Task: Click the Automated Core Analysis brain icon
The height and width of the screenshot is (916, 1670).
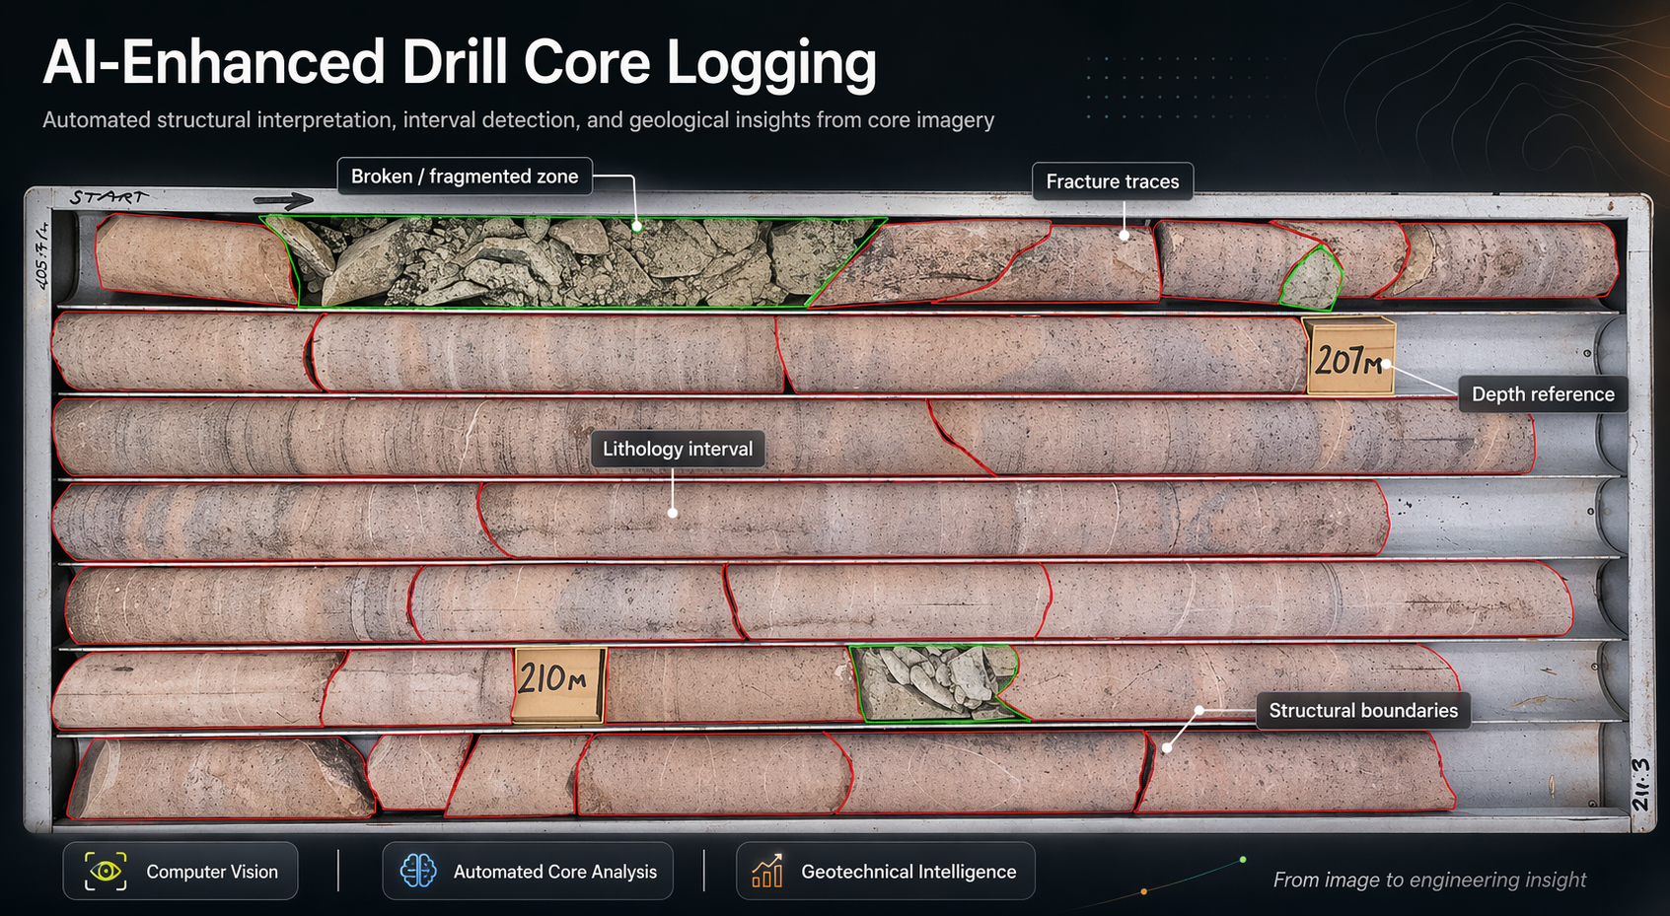Action: (x=418, y=871)
